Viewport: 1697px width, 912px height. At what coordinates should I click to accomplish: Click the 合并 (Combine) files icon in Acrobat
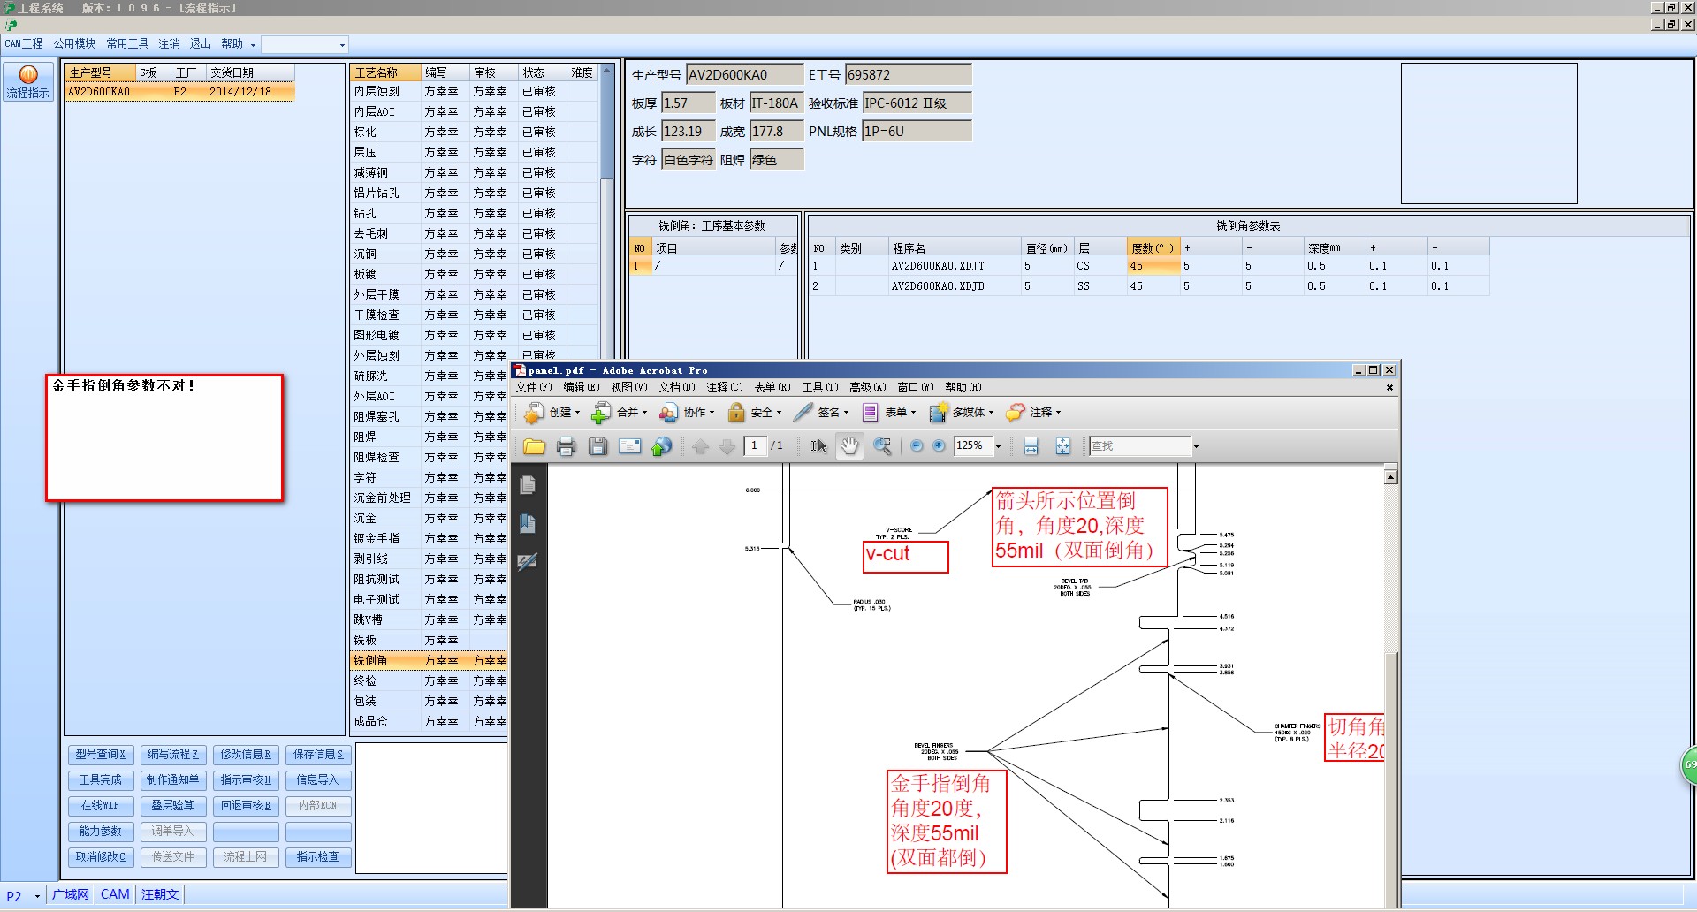[601, 413]
